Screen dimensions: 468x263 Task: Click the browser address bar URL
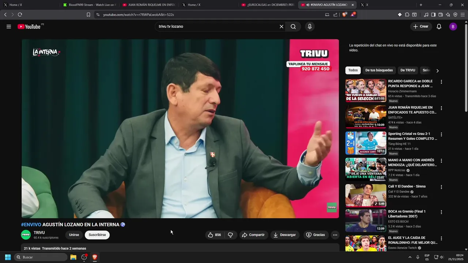[138, 15]
